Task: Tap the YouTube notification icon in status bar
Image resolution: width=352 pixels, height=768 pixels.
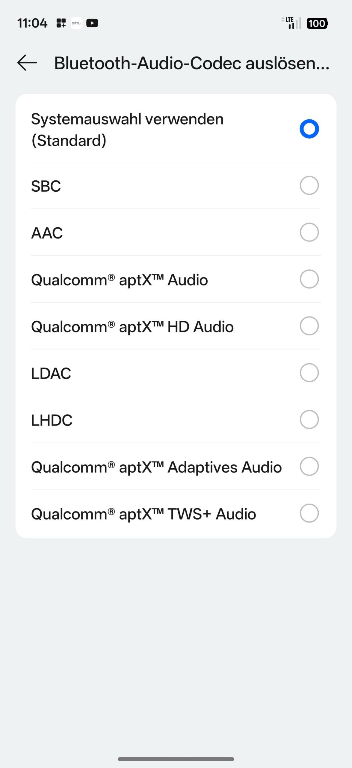Action: [92, 23]
